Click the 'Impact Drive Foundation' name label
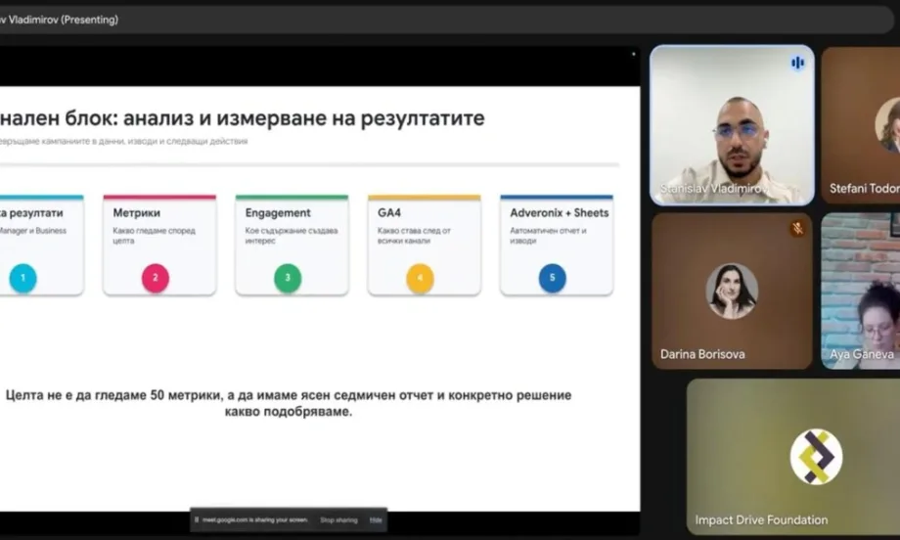The height and width of the screenshot is (540, 900). tap(761, 519)
